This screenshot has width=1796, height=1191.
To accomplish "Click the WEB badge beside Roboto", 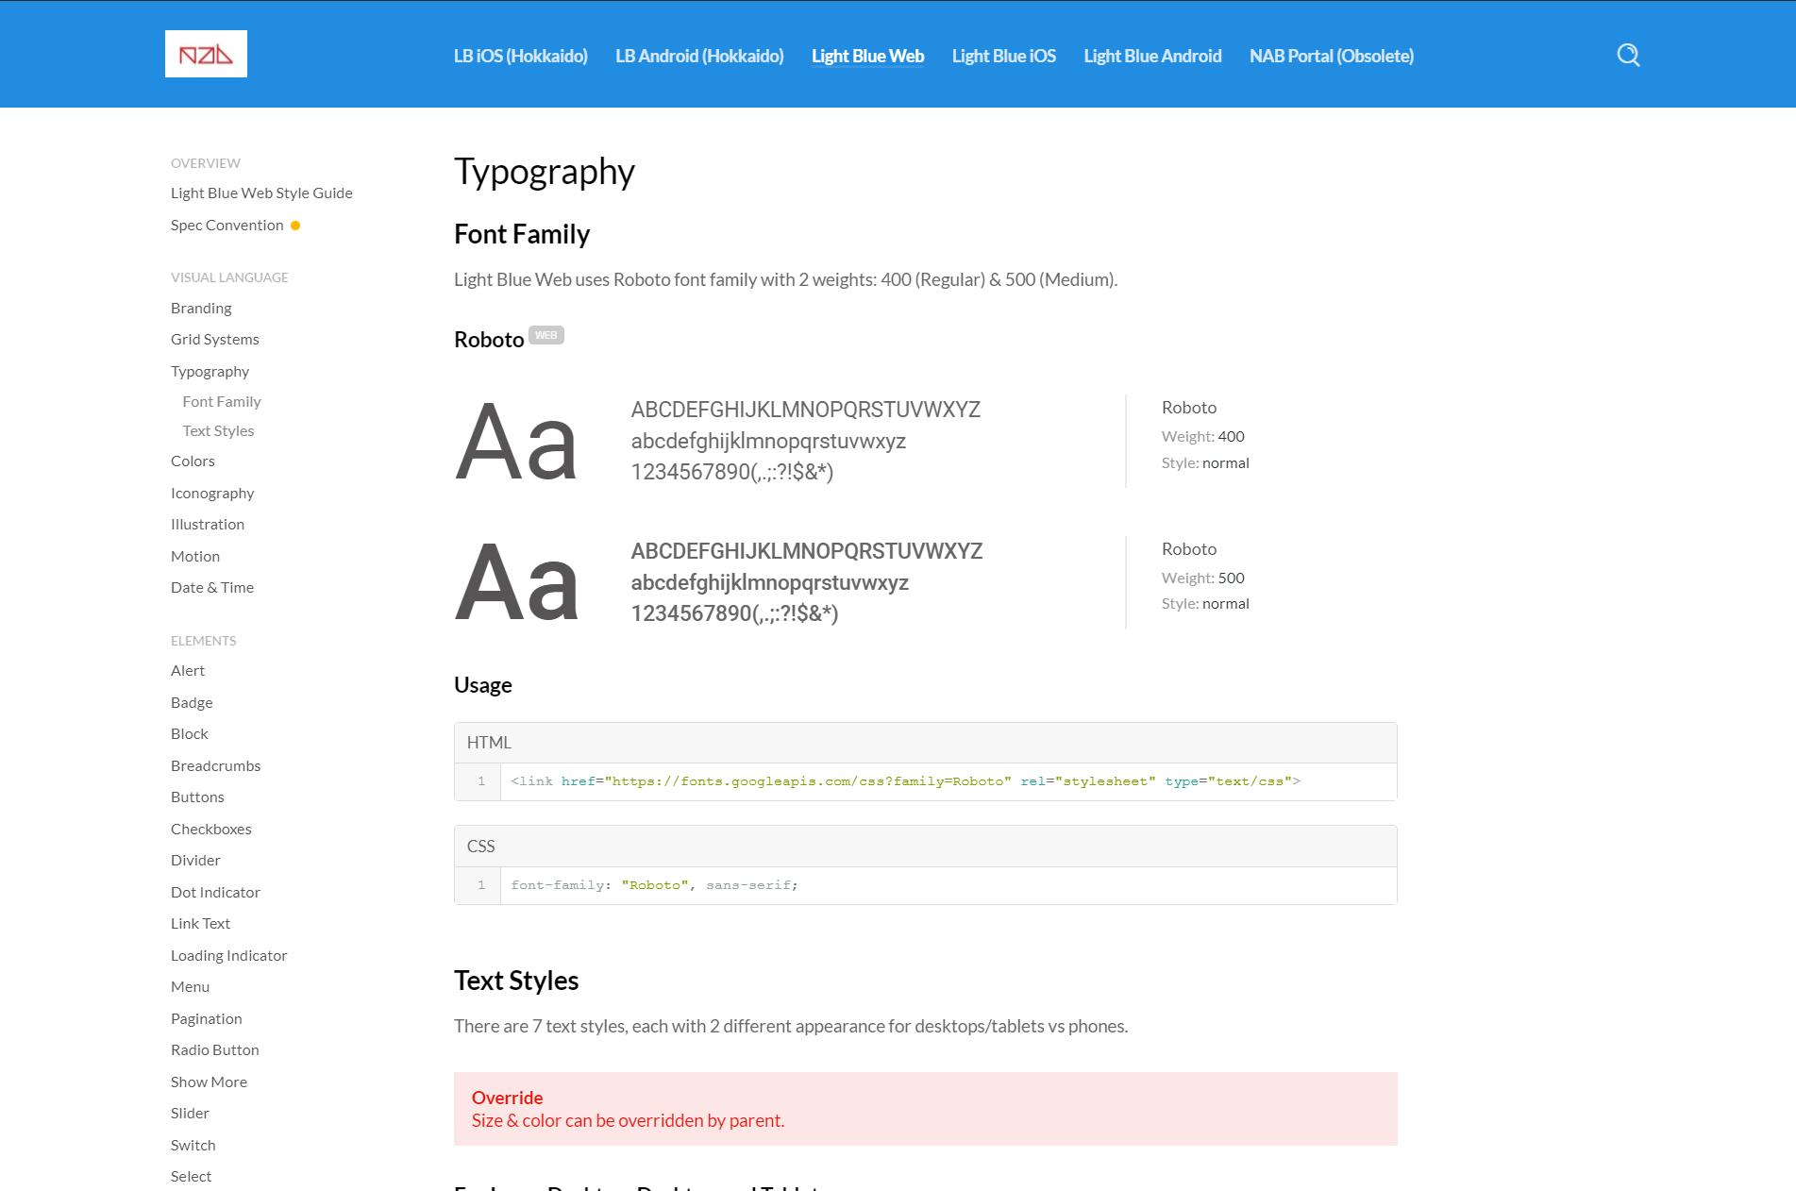I will tap(546, 336).
